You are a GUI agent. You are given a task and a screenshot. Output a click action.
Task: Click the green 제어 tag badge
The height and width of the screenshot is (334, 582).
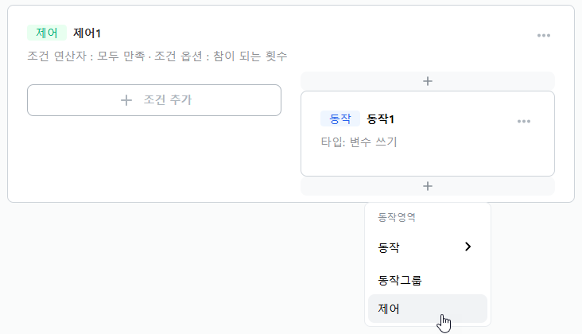(47, 33)
